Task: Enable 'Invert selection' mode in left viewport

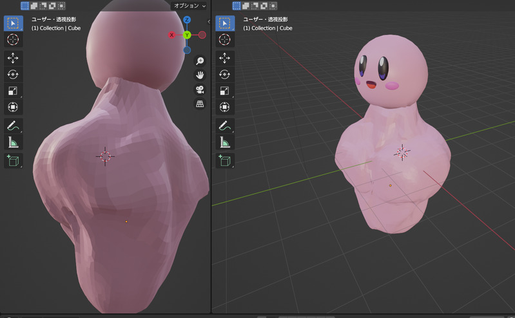Action: coord(52,6)
